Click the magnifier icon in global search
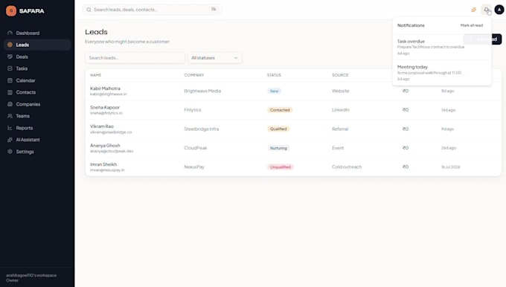The height and width of the screenshot is (287, 506). [89, 10]
